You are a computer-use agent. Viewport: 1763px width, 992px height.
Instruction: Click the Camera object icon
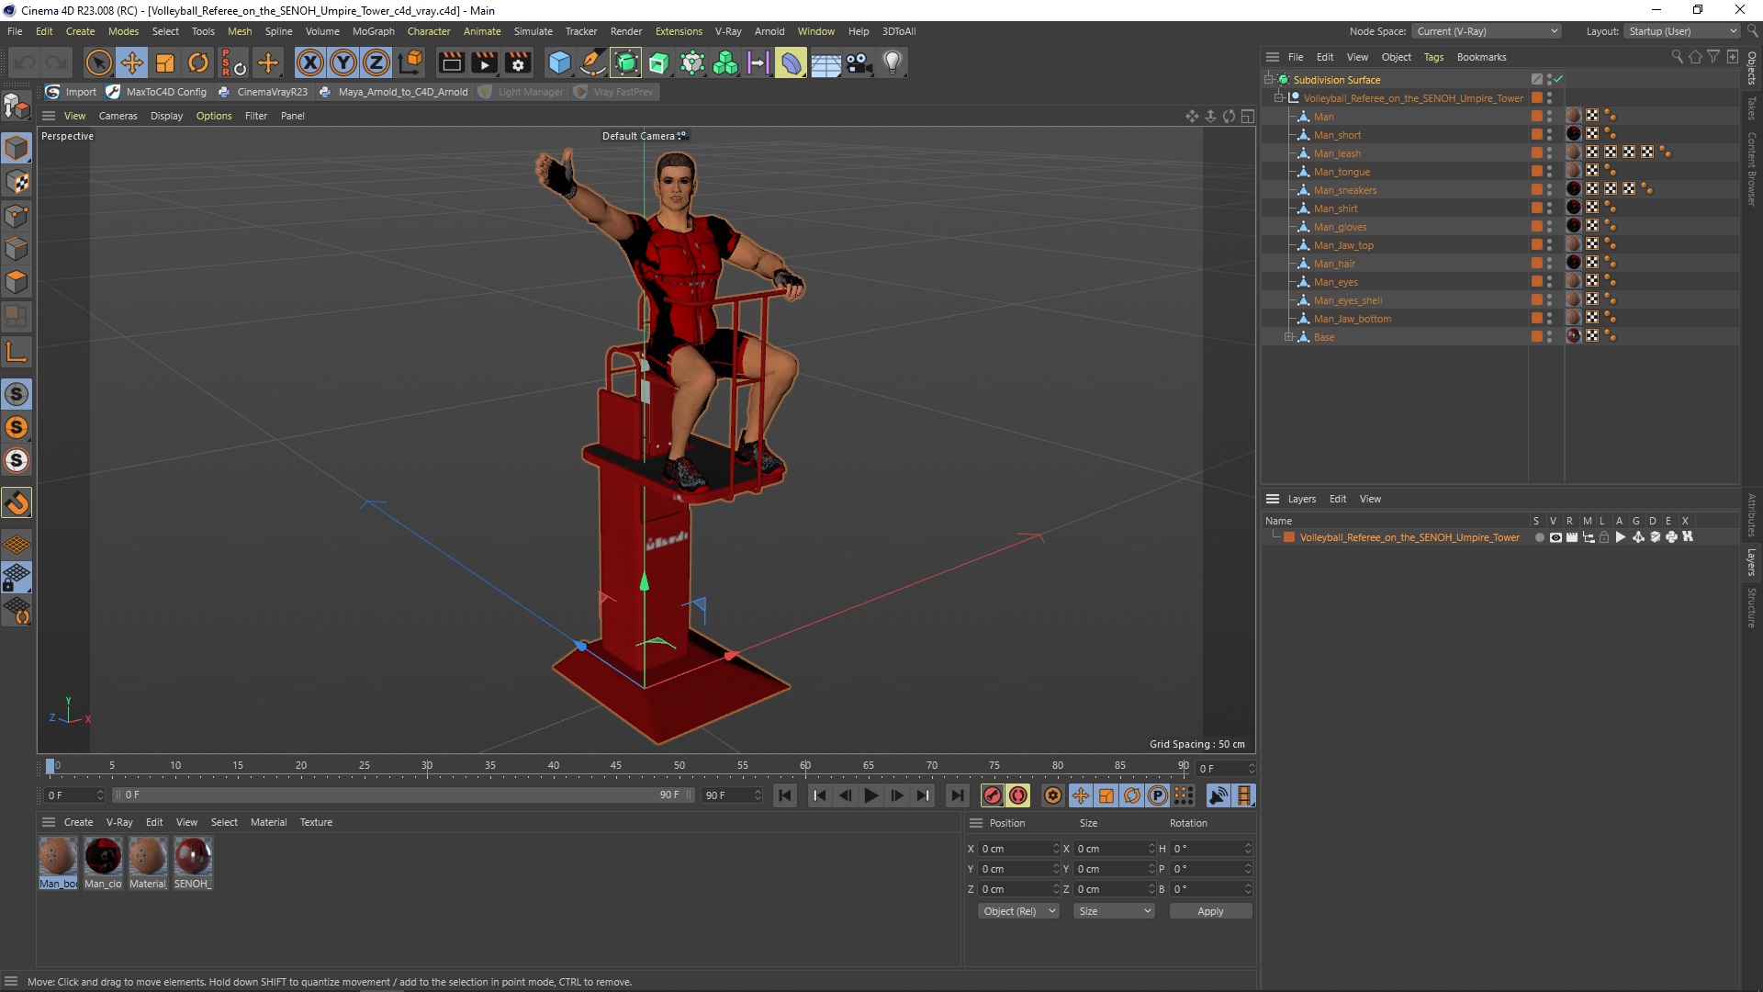coord(859,62)
